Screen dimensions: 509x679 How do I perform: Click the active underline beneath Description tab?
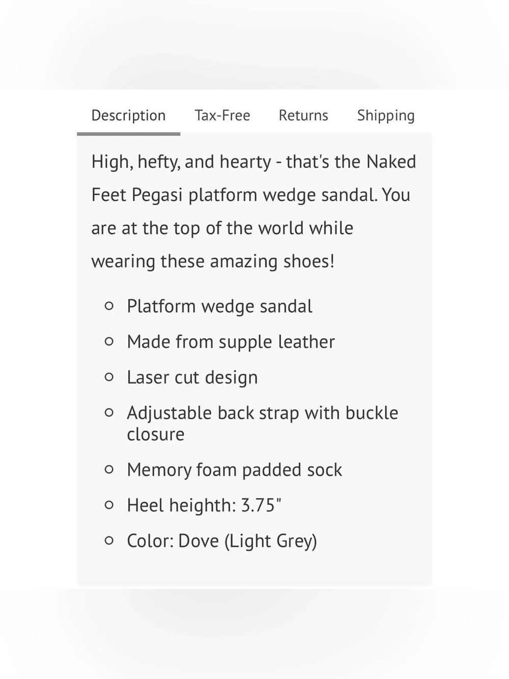[128, 134]
